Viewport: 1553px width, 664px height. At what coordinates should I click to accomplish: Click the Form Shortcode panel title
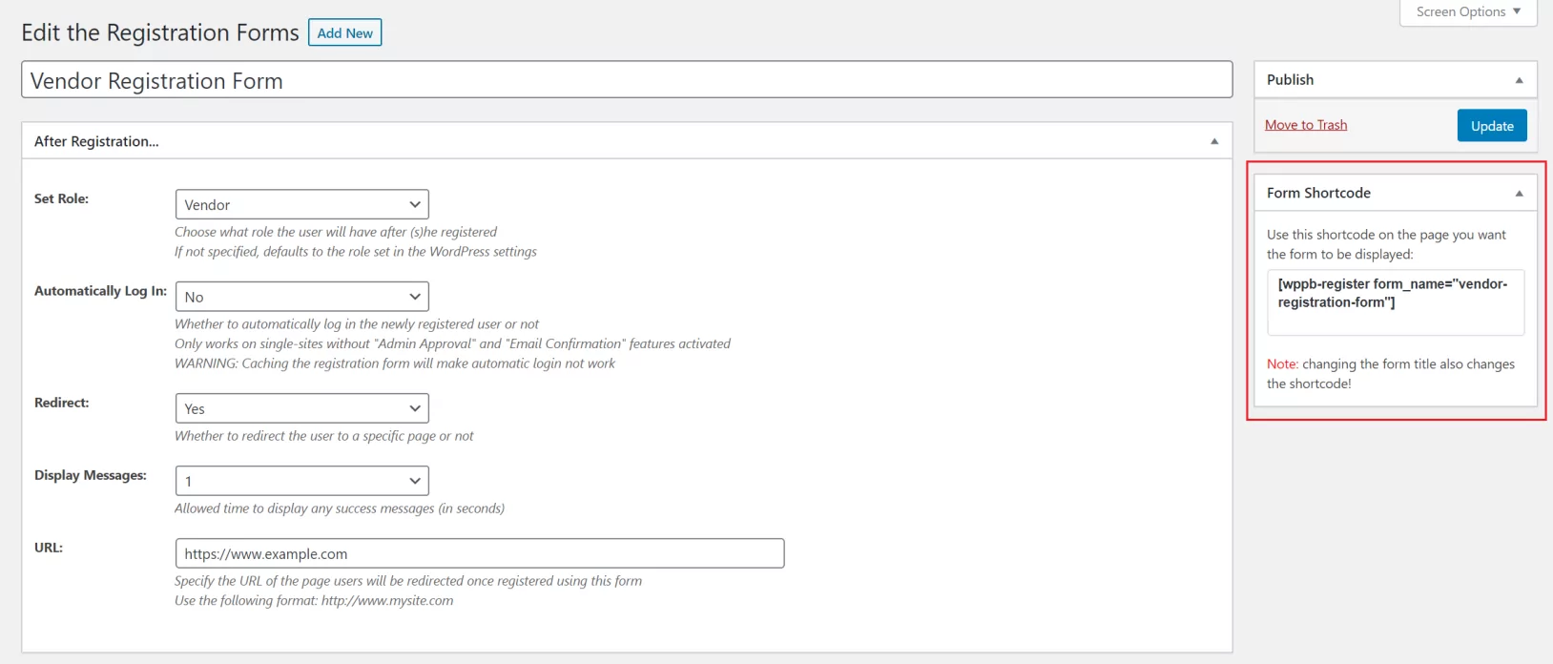click(1318, 193)
